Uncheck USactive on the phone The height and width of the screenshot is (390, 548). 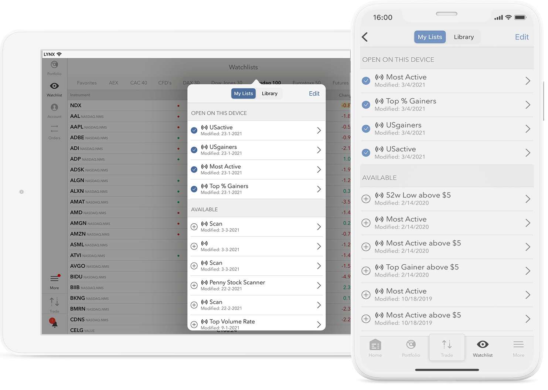[366, 153]
